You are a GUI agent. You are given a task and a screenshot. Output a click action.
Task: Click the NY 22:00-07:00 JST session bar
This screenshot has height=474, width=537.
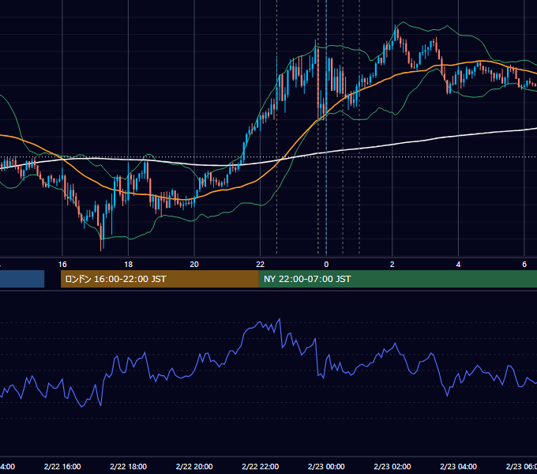click(x=397, y=279)
